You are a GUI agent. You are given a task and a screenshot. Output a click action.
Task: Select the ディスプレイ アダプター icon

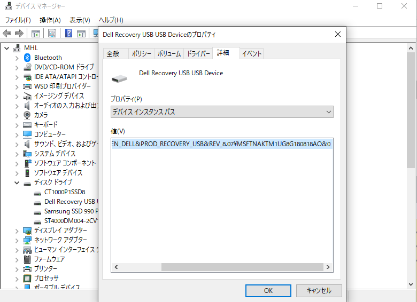coord(27,231)
